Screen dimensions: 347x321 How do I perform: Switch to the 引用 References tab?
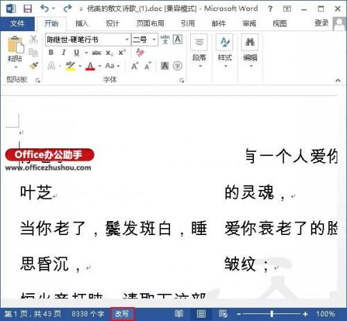click(187, 24)
